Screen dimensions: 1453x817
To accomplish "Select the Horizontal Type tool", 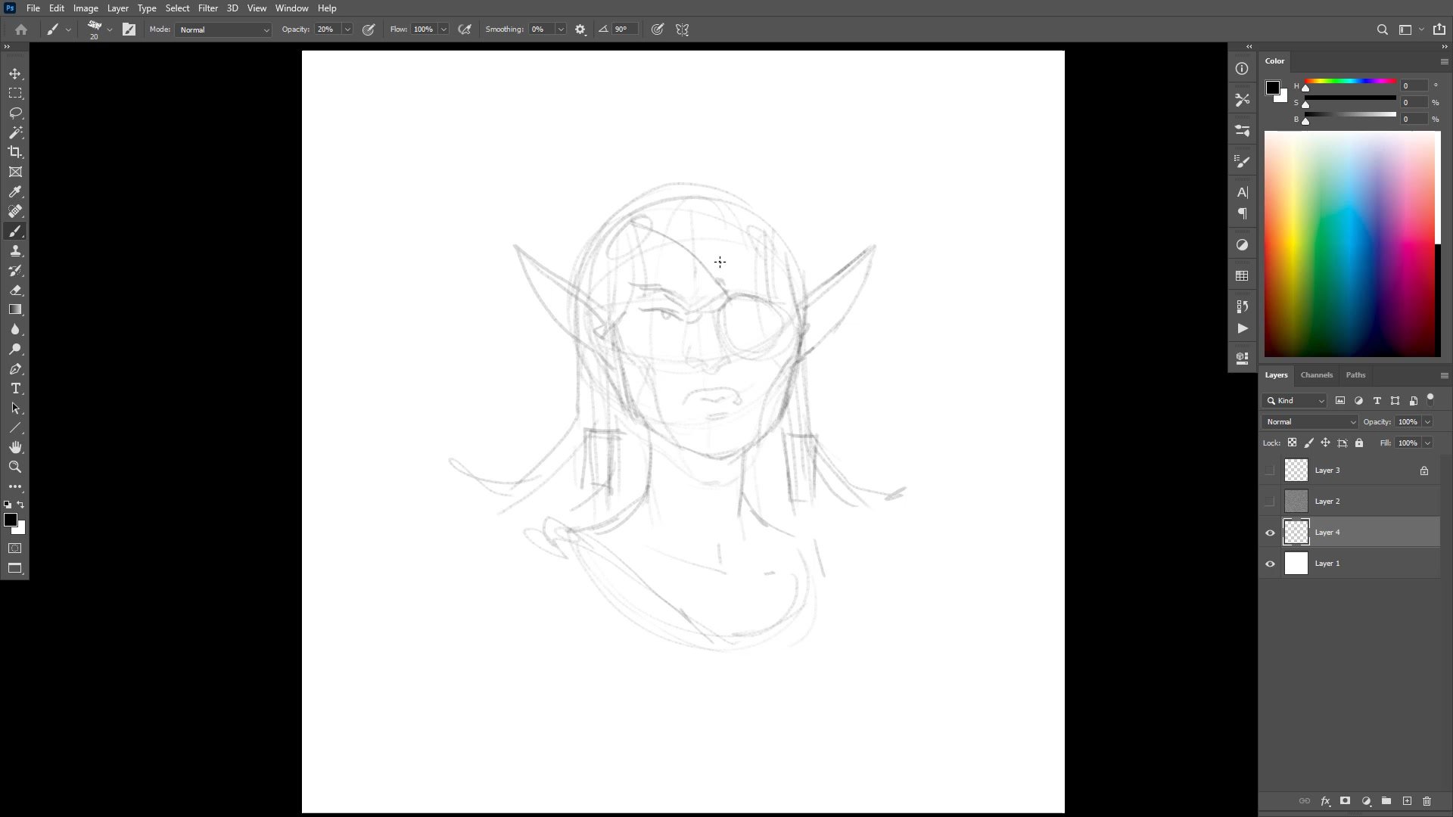I will [x=15, y=389].
